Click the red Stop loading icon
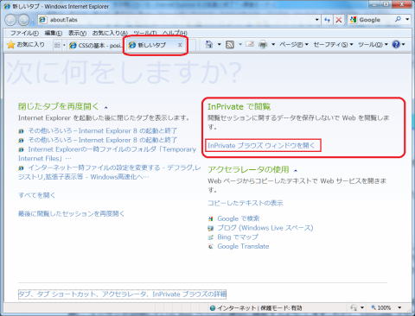Image resolution: width=415 pixels, height=316 pixels. (x=339, y=20)
